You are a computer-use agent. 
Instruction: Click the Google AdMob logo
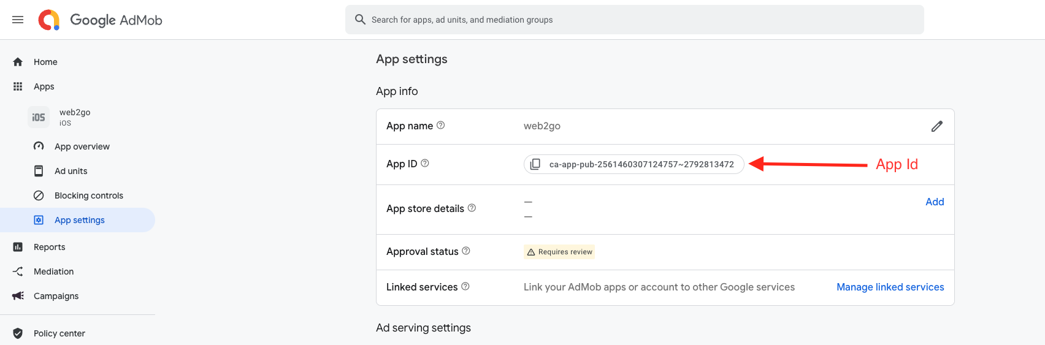[101, 20]
